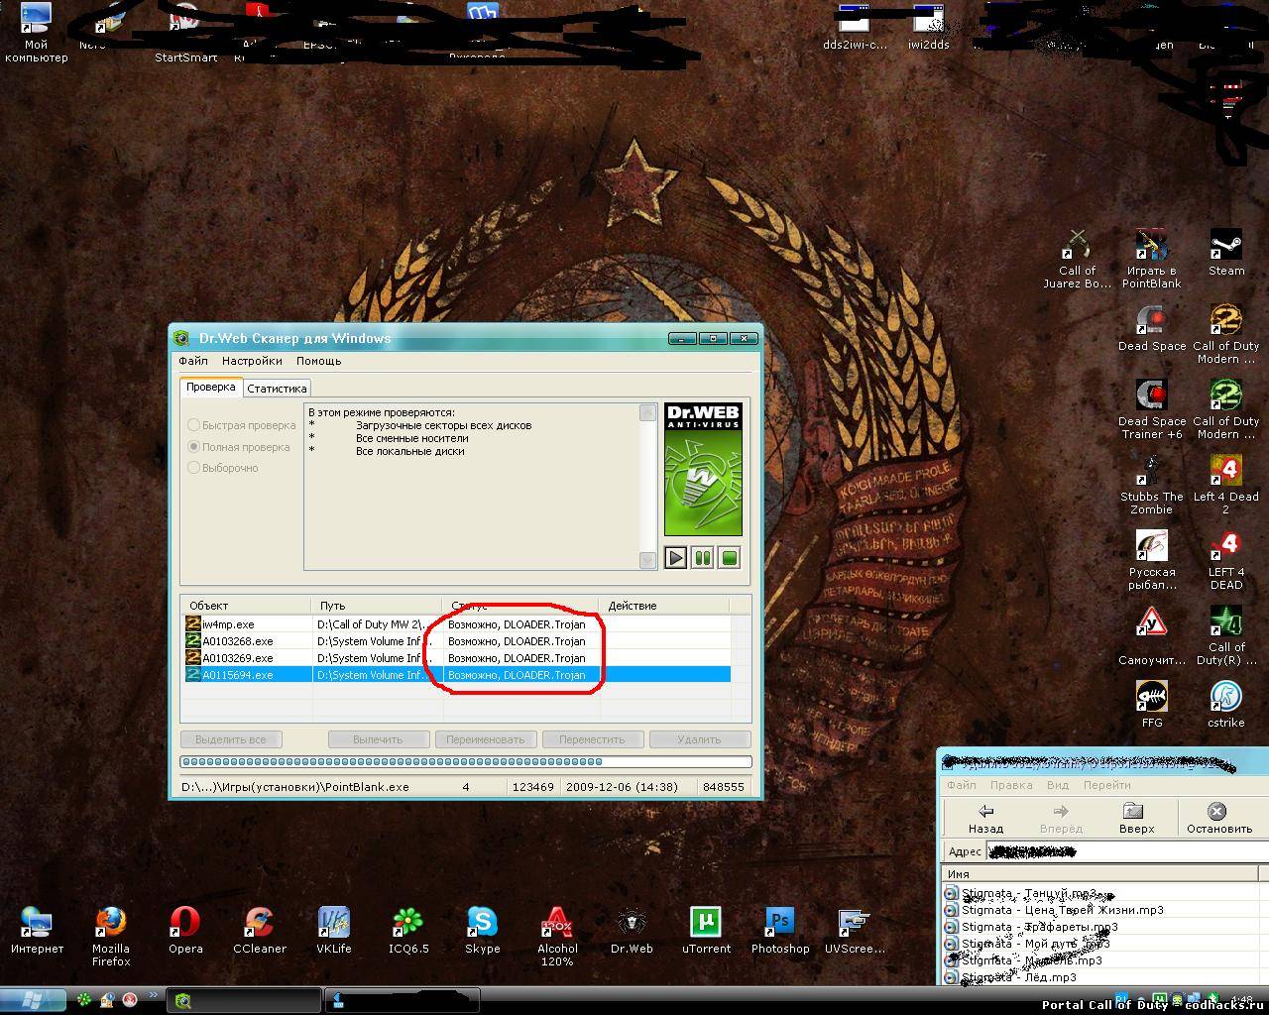The height and width of the screenshot is (1015, 1269).
Task: Launch the Русская рыбал... shortcut
Action: click(1152, 560)
